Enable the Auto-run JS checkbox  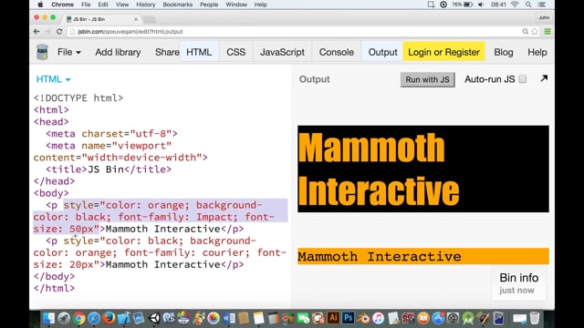(x=523, y=79)
